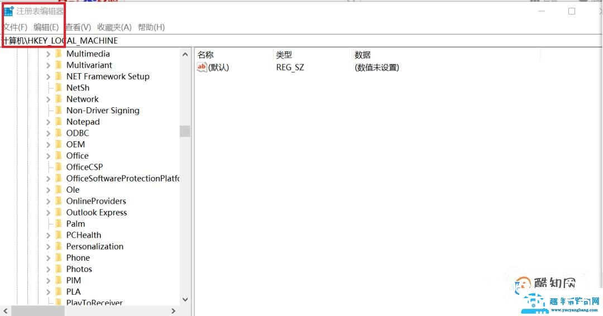Open the 帮助(H) menu

pyautogui.click(x=151, y=27)
